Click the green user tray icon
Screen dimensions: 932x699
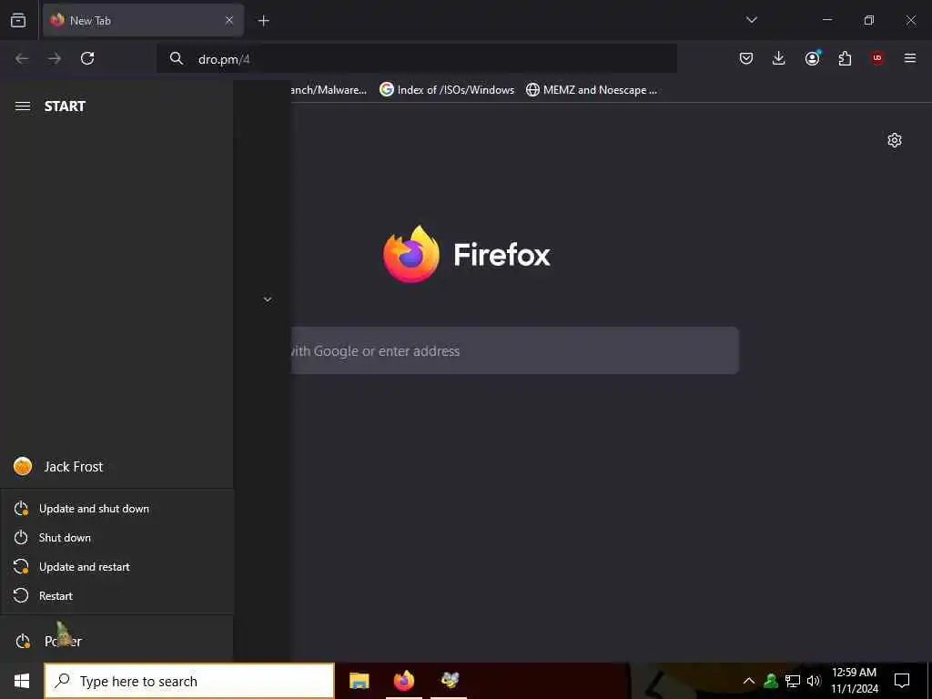click(x=771, y=681)
